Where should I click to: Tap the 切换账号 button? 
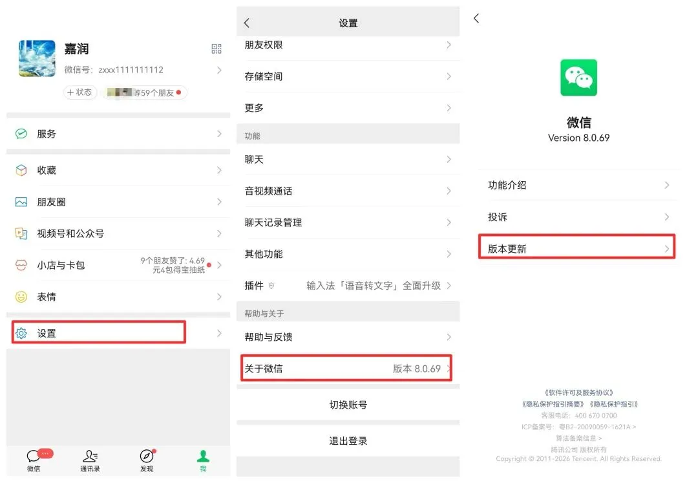coord(348,405)
